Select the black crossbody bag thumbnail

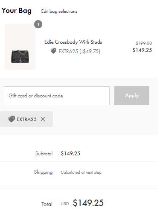click(20, 47)
